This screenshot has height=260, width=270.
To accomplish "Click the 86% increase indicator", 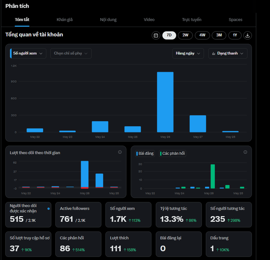I will (191, 221).
